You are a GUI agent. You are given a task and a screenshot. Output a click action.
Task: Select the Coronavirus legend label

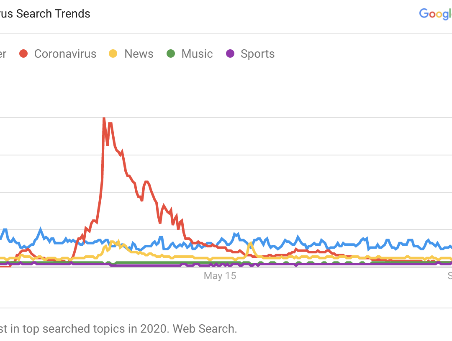[65, 54]
